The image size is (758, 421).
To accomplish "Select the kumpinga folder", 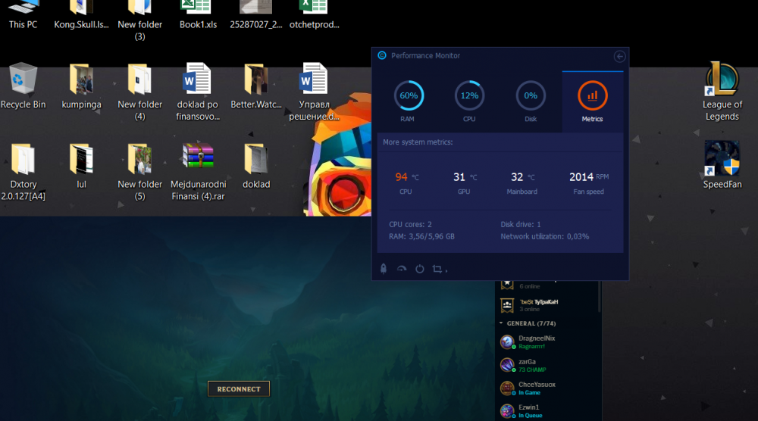I will [x=81, y=86].
